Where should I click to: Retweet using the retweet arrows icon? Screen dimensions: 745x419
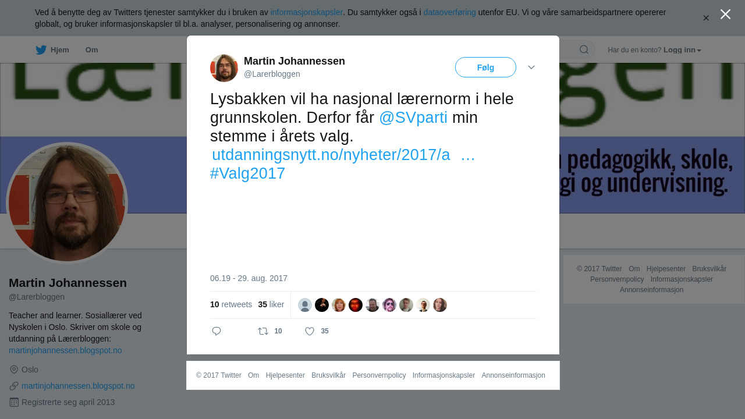click(x=263, y=331)
